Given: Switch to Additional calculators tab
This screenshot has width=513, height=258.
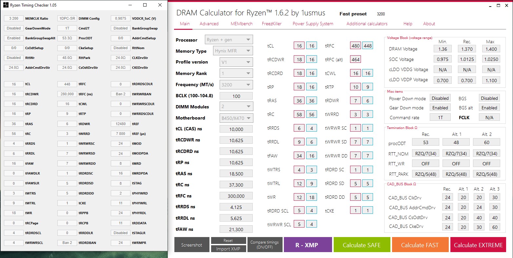Looking at the screenshot, I should (367, 24).
